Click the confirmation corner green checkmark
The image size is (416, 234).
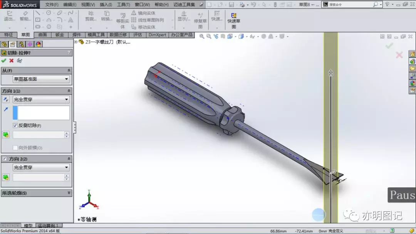389,46
